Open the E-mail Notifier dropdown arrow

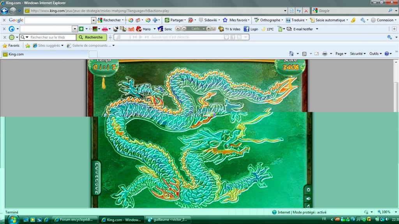(317, 29)
